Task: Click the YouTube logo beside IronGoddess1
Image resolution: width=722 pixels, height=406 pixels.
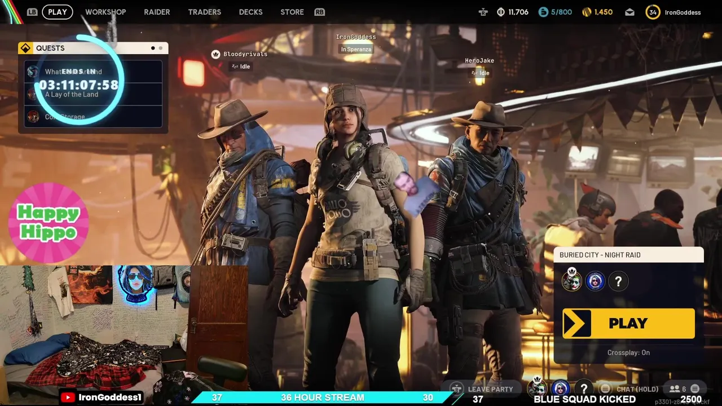Action: pos(68,398)
